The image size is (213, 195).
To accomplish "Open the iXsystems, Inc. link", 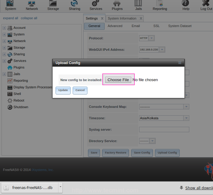I will point(43,170).
